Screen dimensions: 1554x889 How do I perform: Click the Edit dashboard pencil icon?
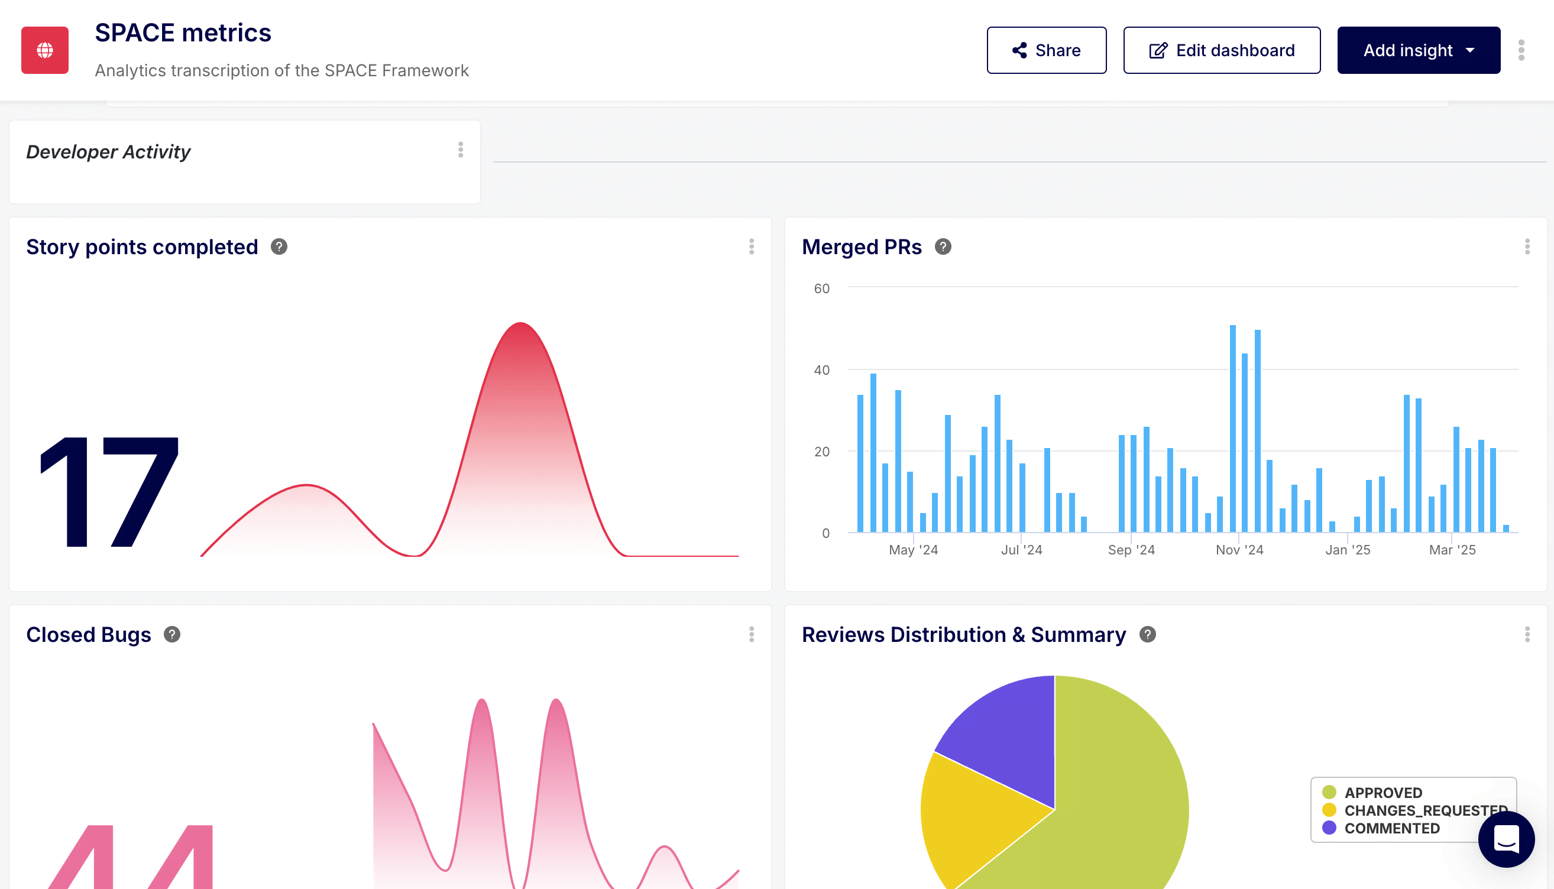click(1158, 50)
